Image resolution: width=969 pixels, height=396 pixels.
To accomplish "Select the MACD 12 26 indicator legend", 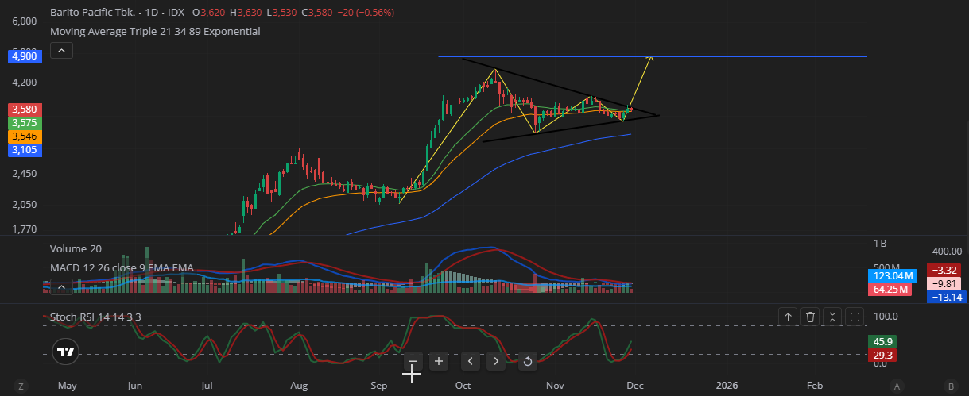I will click(x=122, y=268).
